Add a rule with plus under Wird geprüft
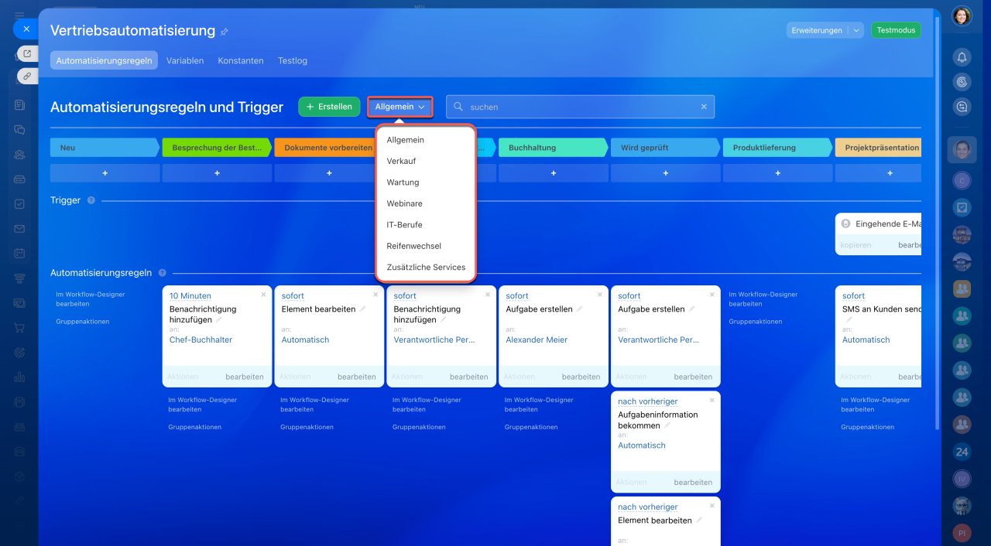Viewport: 991px width, 546px height. click(x=666, y=173)
